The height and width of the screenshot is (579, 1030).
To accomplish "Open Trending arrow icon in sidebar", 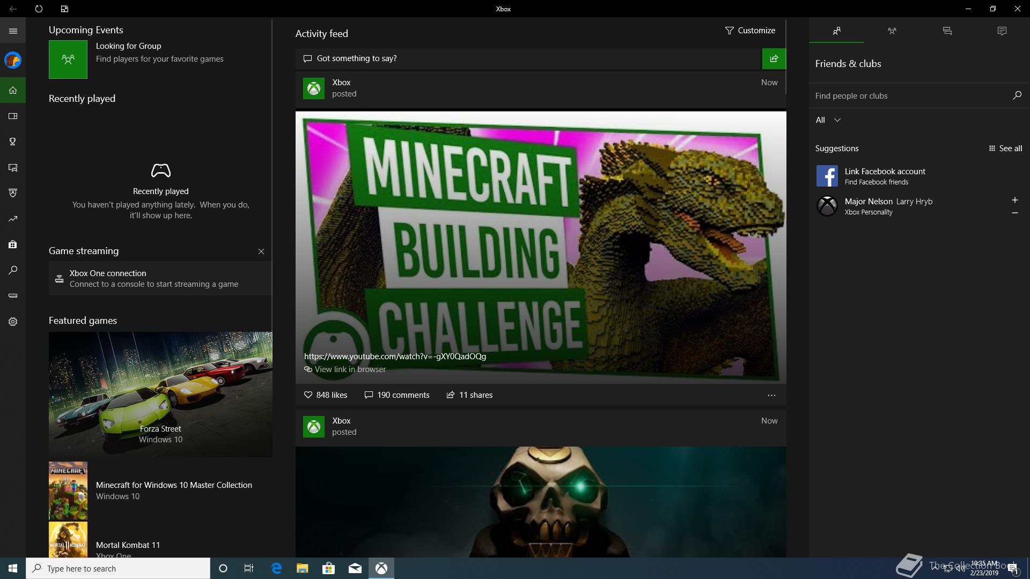I will (x=13, y=219).
